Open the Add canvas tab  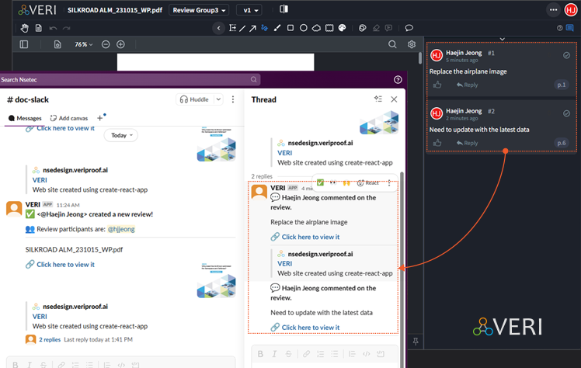69,118
